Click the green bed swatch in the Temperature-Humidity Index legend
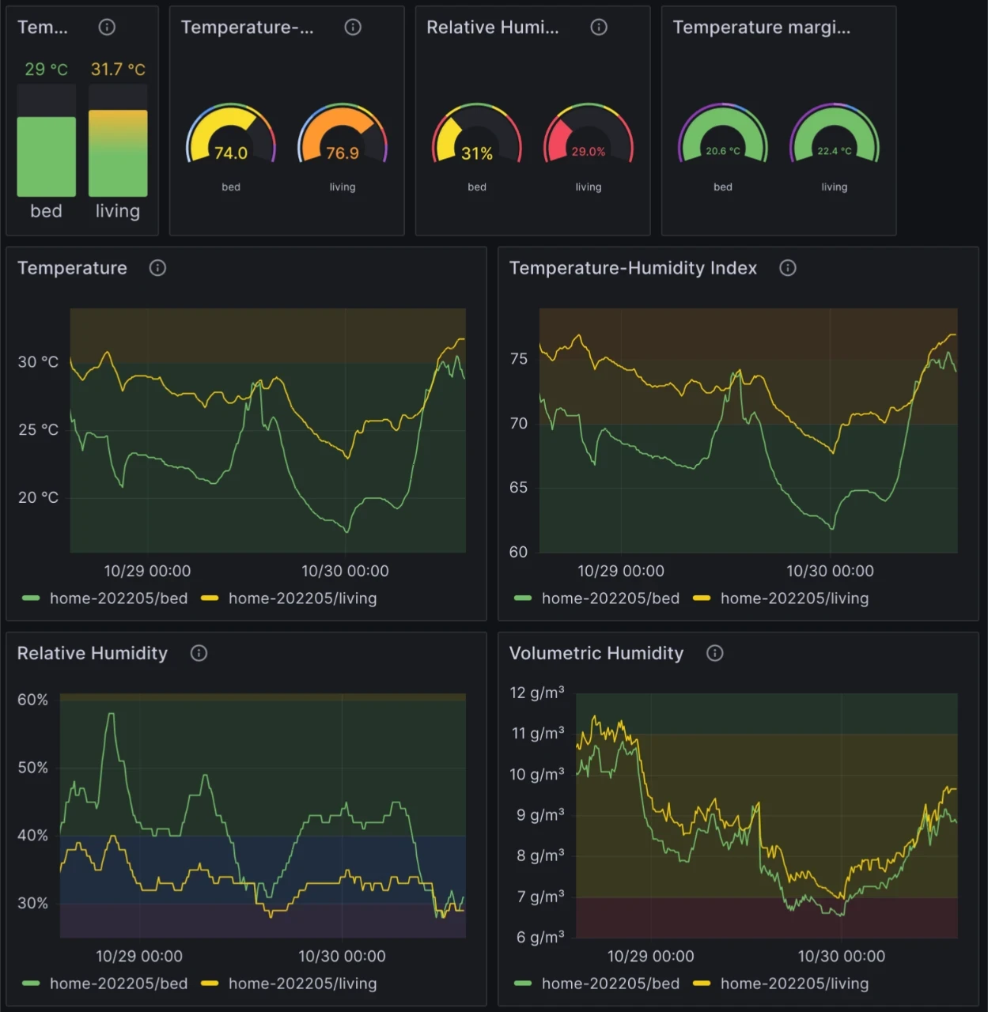Image resolution: width=988 pixels, height=1012 pixels. coord(523,599)
